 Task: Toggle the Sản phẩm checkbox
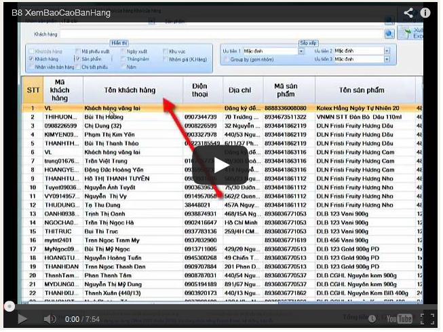(x=79, y=59)
